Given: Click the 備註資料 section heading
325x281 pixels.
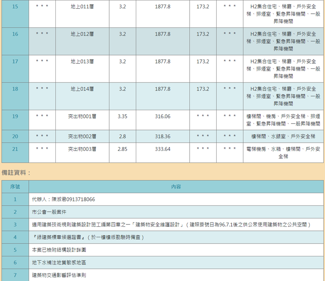Looking at the screenshot, I should tap(16, 173).
